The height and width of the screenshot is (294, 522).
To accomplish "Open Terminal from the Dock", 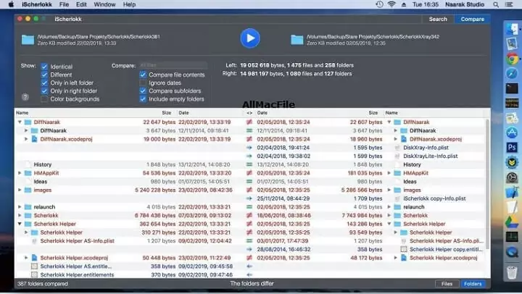I will coord(512,88).
